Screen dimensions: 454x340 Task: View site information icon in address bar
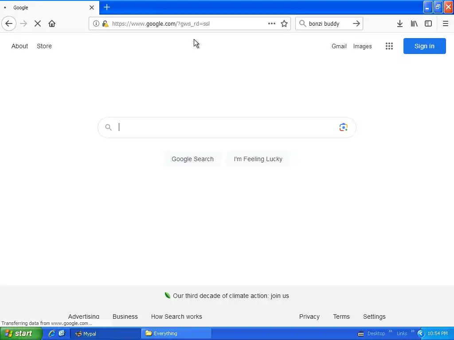[x=96, y=23]
